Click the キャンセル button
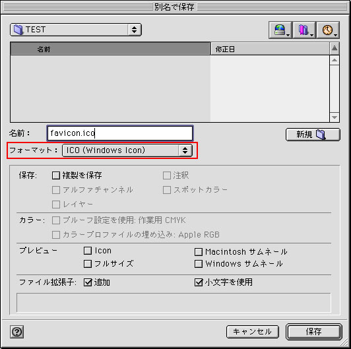Viewport: 351px width, 349px height. coord(252,332)
